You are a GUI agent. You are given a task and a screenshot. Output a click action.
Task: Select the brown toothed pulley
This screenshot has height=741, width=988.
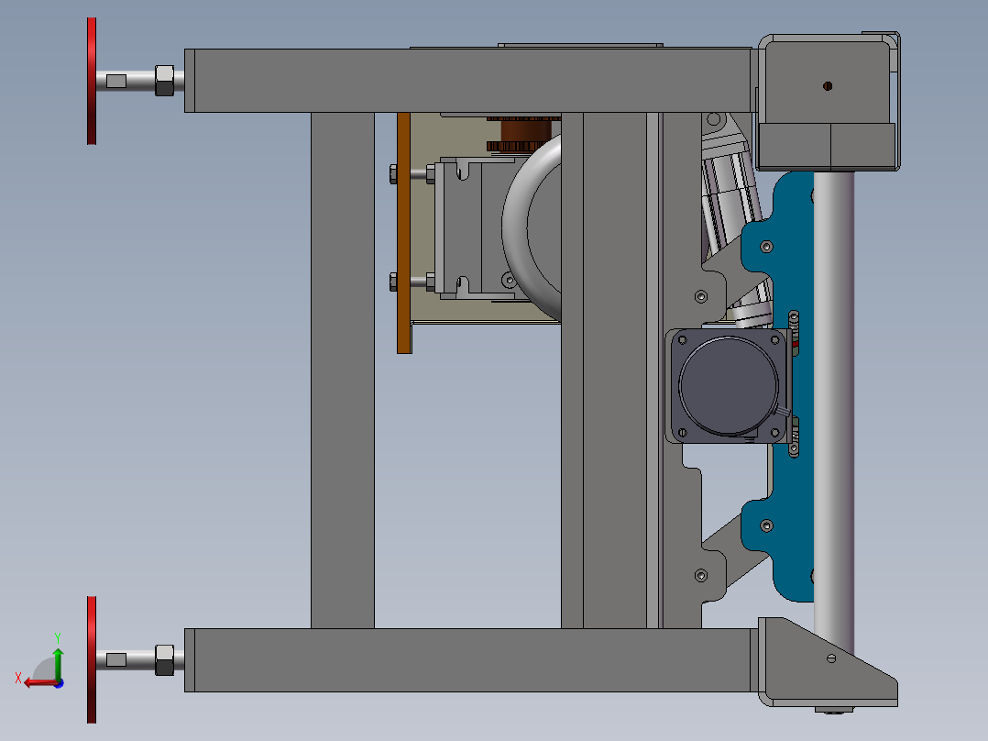(525, 134)
